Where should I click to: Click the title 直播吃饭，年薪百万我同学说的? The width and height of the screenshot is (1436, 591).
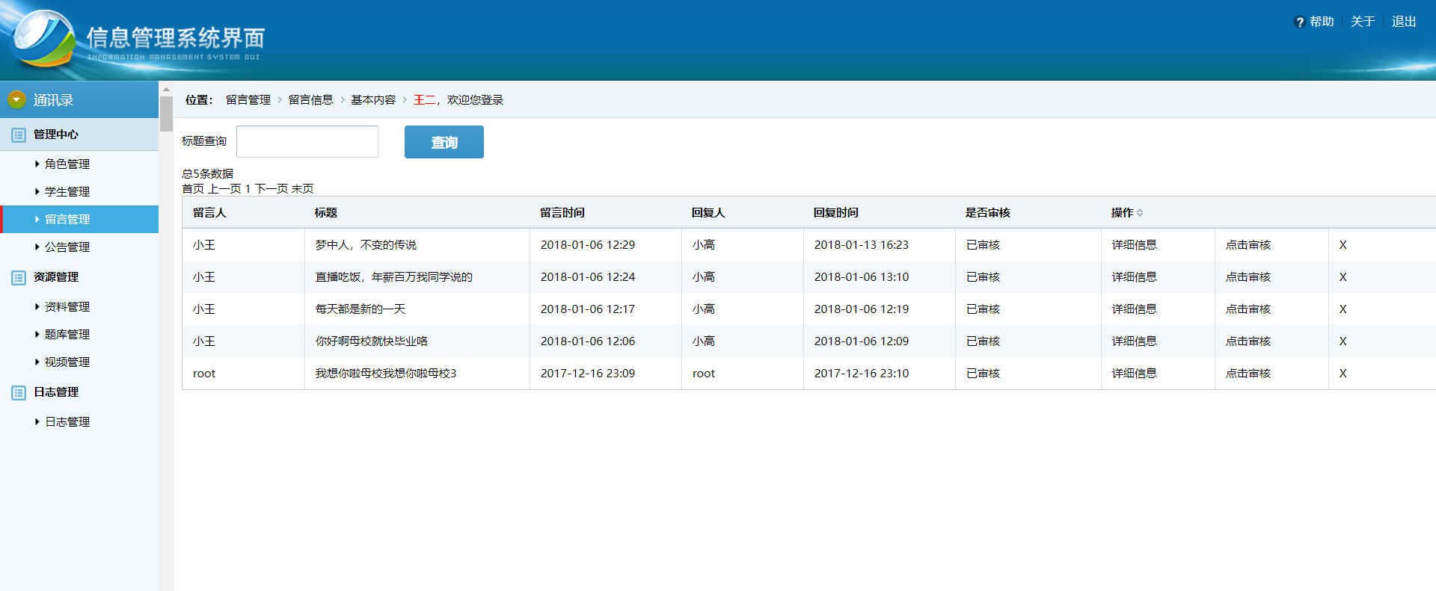(394, 277)
